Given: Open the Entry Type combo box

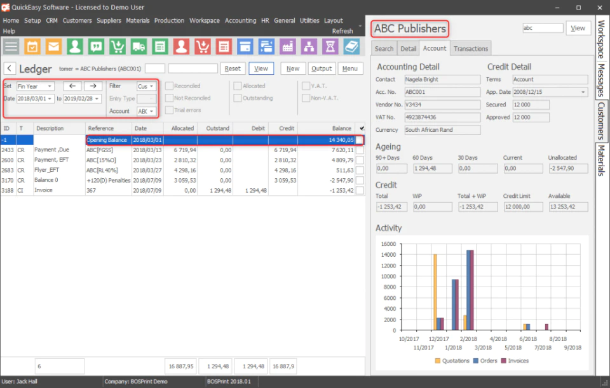Looking at the screenshot, I should [x=147, y=98].
